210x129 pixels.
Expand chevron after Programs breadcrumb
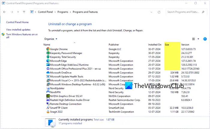[x=70, y=12]
